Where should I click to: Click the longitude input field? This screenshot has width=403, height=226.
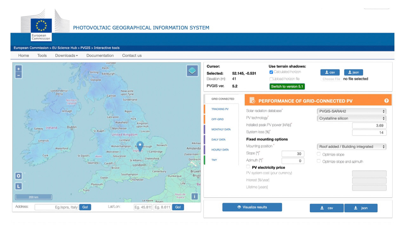[x=162, y=207]
